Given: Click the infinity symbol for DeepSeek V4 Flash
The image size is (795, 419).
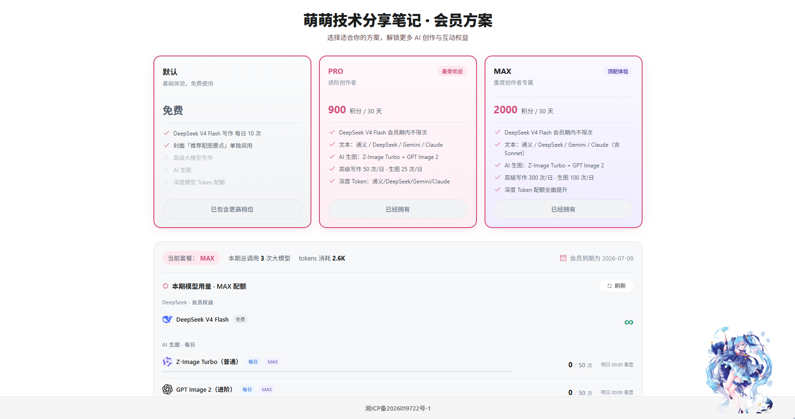Looking at the screenshot, I should tap(628, 322).
